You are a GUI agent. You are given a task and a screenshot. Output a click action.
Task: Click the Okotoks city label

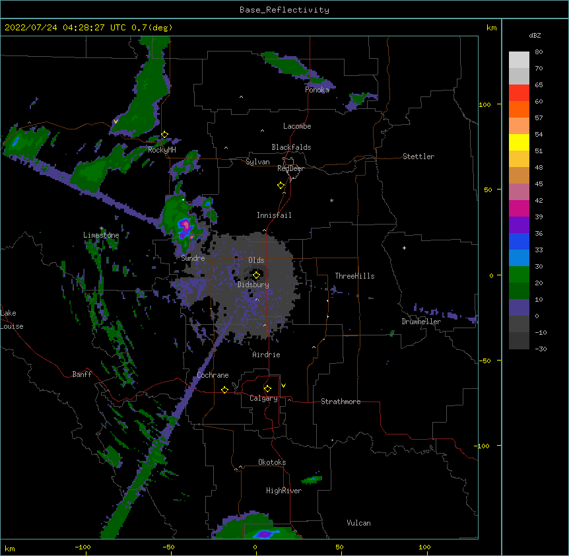pyautogui.click(x=272, y=462)
